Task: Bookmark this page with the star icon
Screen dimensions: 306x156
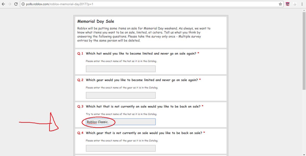Action: [280, 4]
